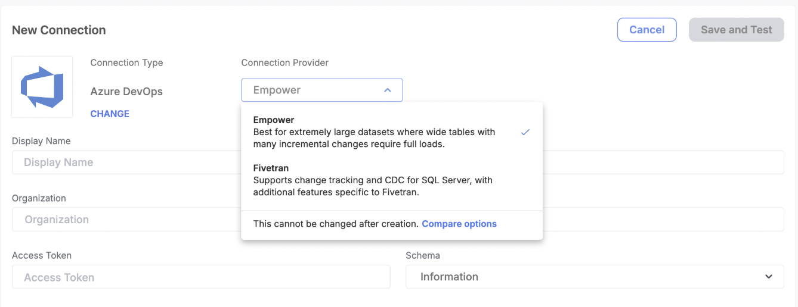798x307 pixels.
Task: Click the Connection Provider label
Action: tap(285, 62)
